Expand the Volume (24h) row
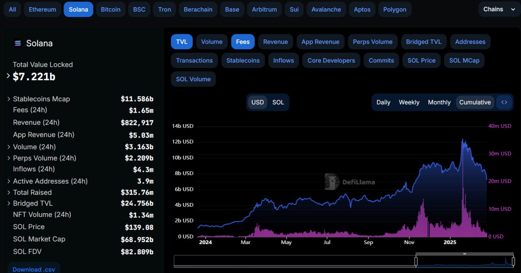Image resolution: width=521 pixels, height=273 pixels. (x=9, y=147)
